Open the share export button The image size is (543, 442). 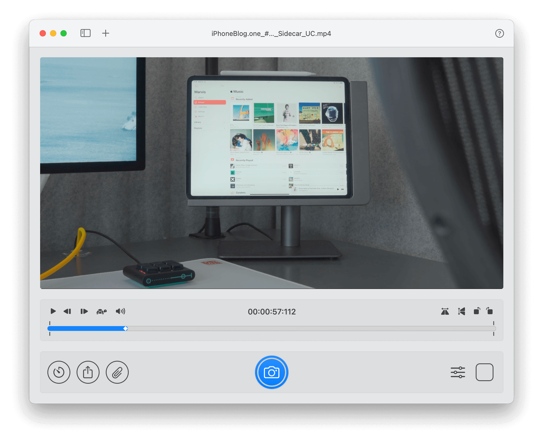(88, 372)
